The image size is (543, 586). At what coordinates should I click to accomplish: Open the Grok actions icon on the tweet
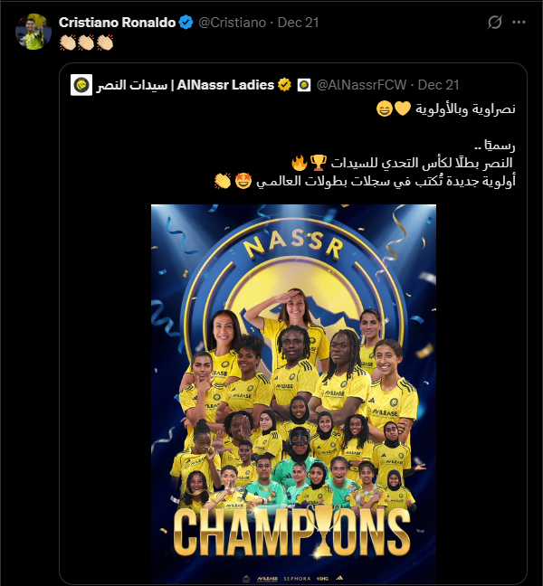tap(494, 21)
